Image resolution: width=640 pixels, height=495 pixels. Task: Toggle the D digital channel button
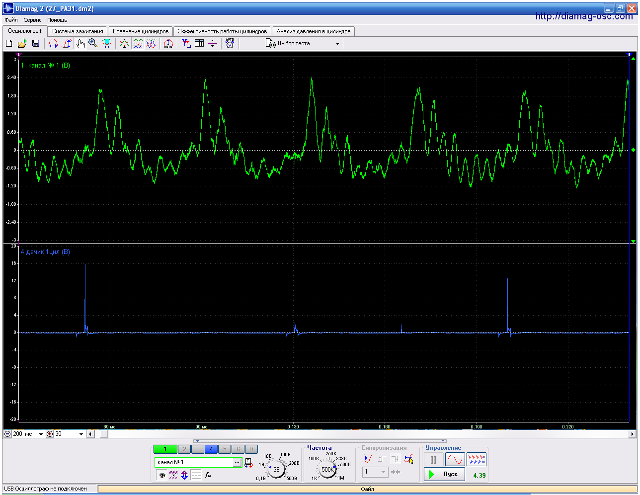point(251,449)
